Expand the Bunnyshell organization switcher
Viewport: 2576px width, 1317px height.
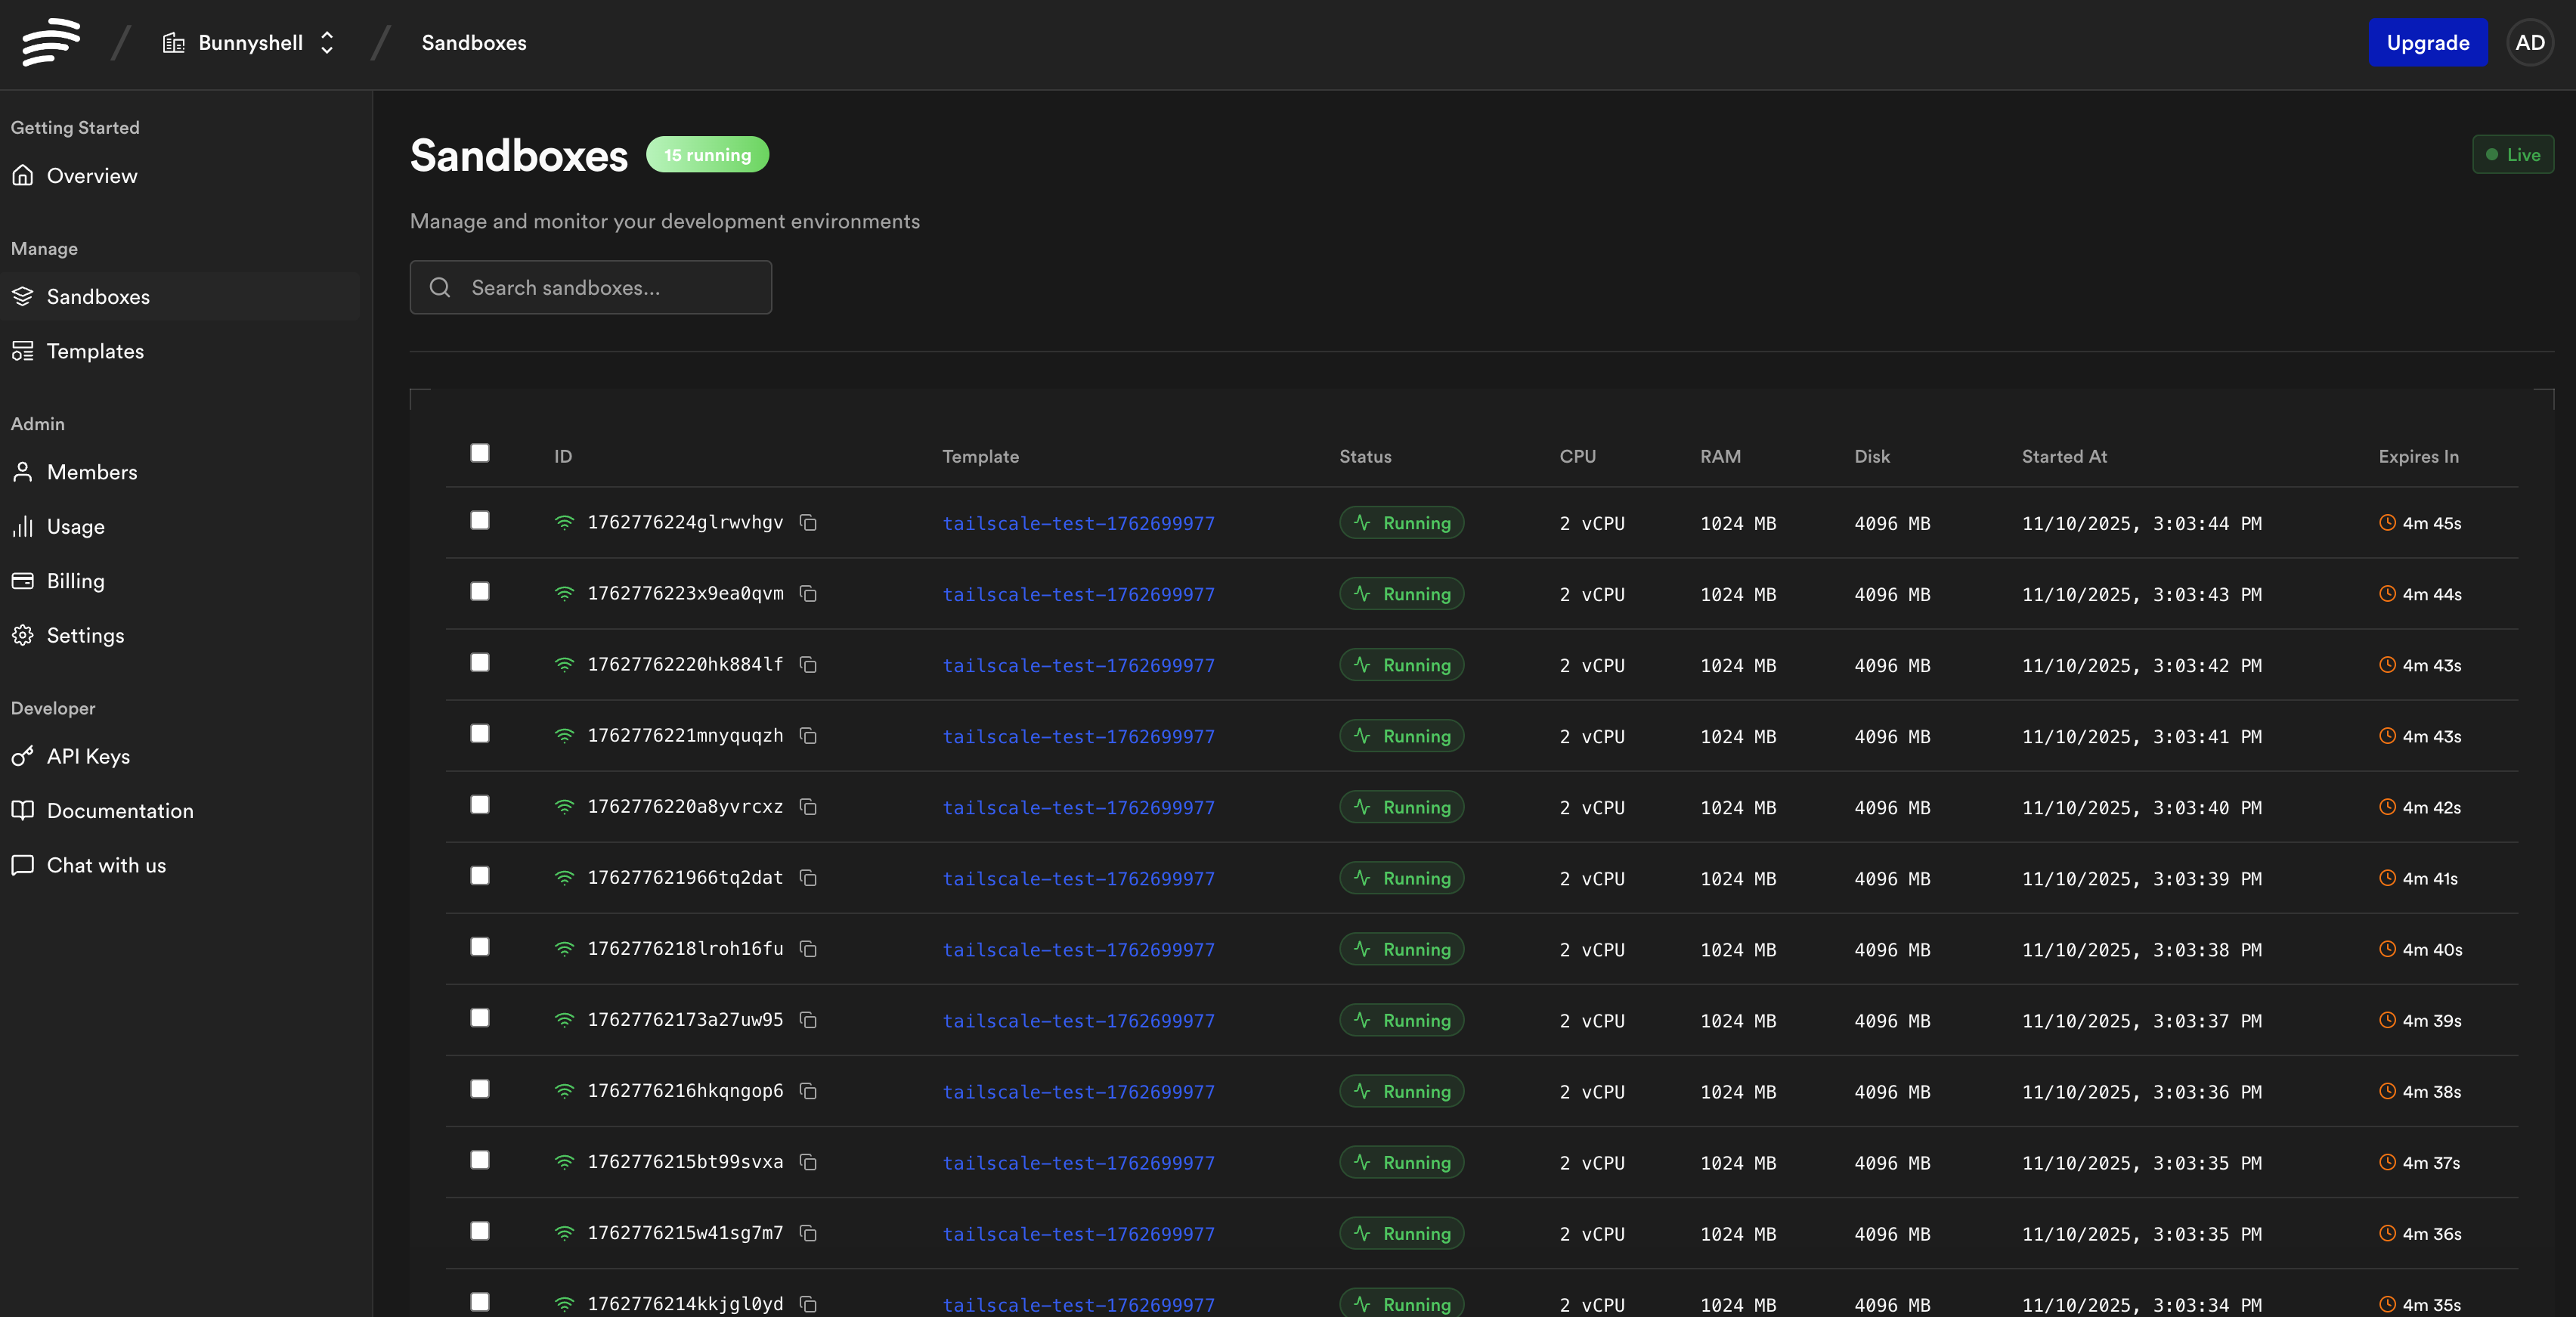tap(326, 42)
